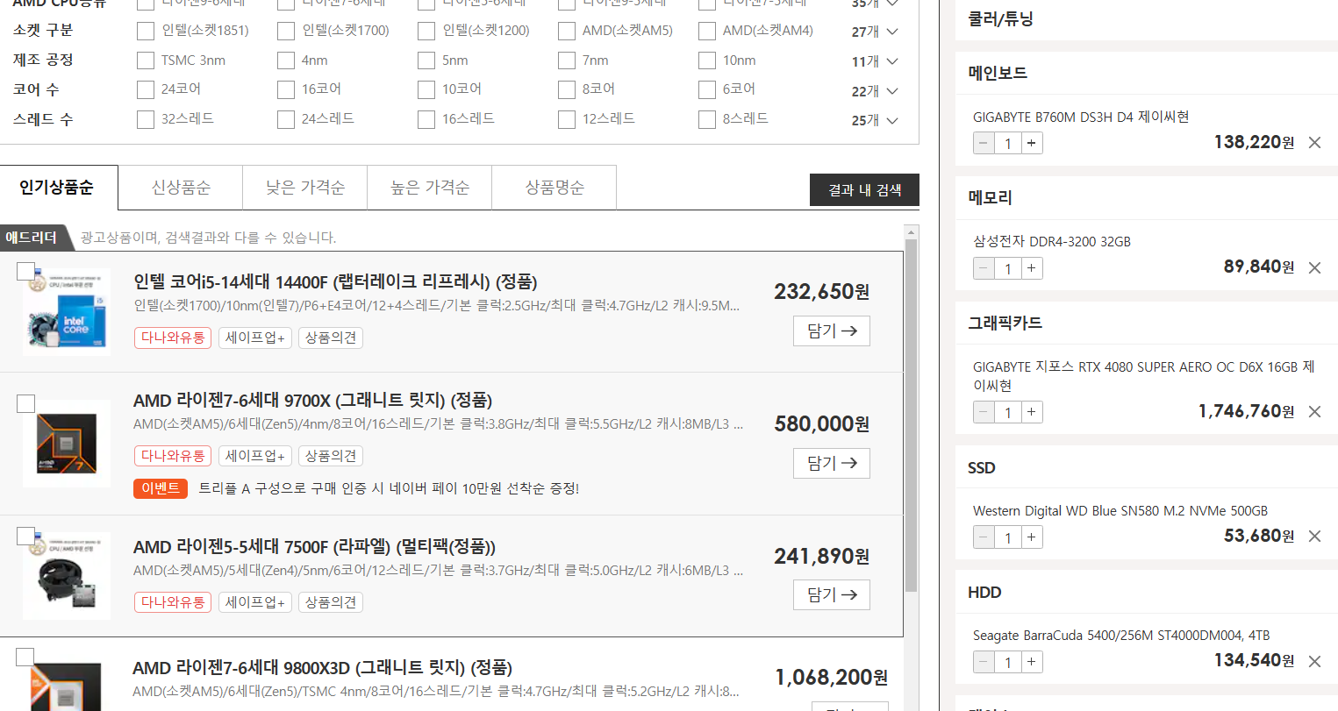Decrease quantity of GIGABYTE B760M motherboard
Viewport: 1338px width, 711px height.
tap(984, 143)
